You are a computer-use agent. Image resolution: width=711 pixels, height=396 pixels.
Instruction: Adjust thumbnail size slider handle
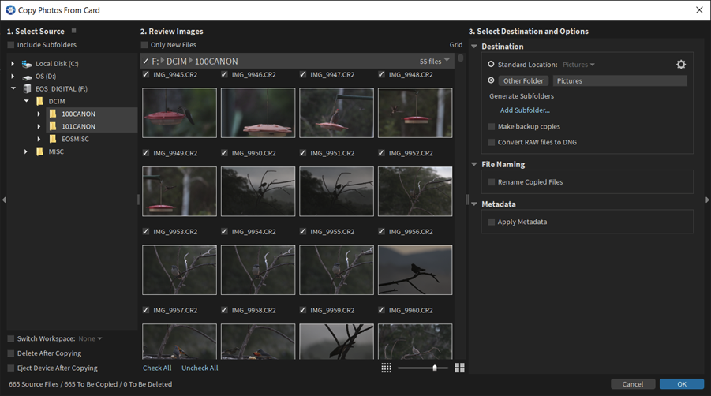434,368
